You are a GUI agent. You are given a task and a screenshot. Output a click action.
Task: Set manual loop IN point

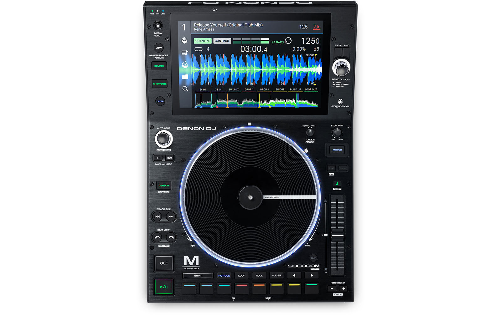158,158
